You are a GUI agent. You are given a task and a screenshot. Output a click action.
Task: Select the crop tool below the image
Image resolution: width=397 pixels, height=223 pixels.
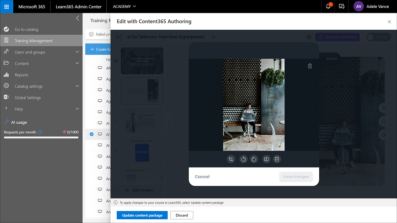coord(231,159)
